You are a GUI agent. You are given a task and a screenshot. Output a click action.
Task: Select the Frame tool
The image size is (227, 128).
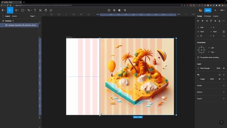[16, 10]
